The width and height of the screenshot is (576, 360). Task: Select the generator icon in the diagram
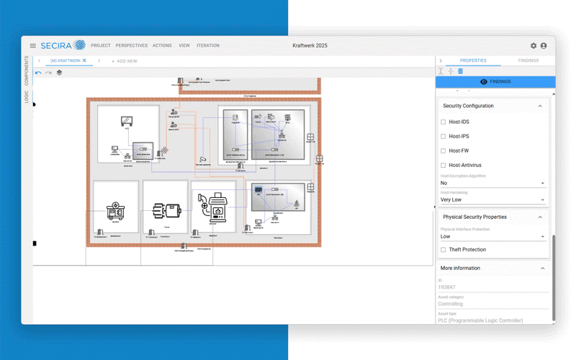click(115, 211)
